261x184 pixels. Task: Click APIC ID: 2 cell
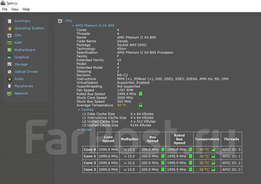pyautogui.click(x=231, y=163)
